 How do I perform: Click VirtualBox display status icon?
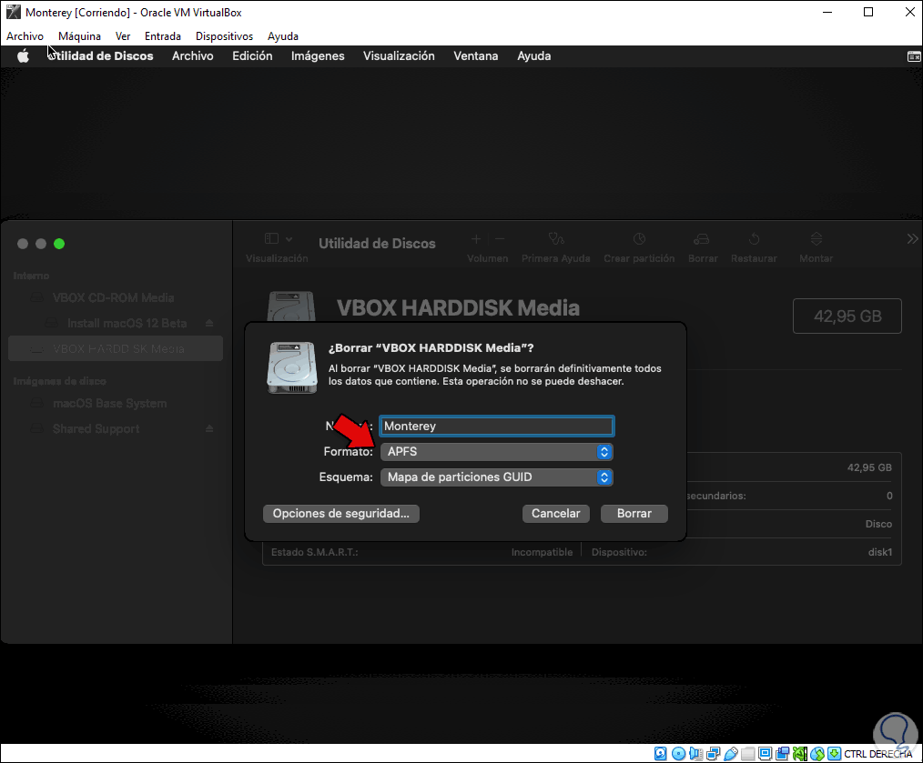(x=766, y=754)
